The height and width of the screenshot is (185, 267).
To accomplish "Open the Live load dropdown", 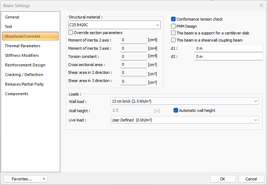I will coord(255,120).
